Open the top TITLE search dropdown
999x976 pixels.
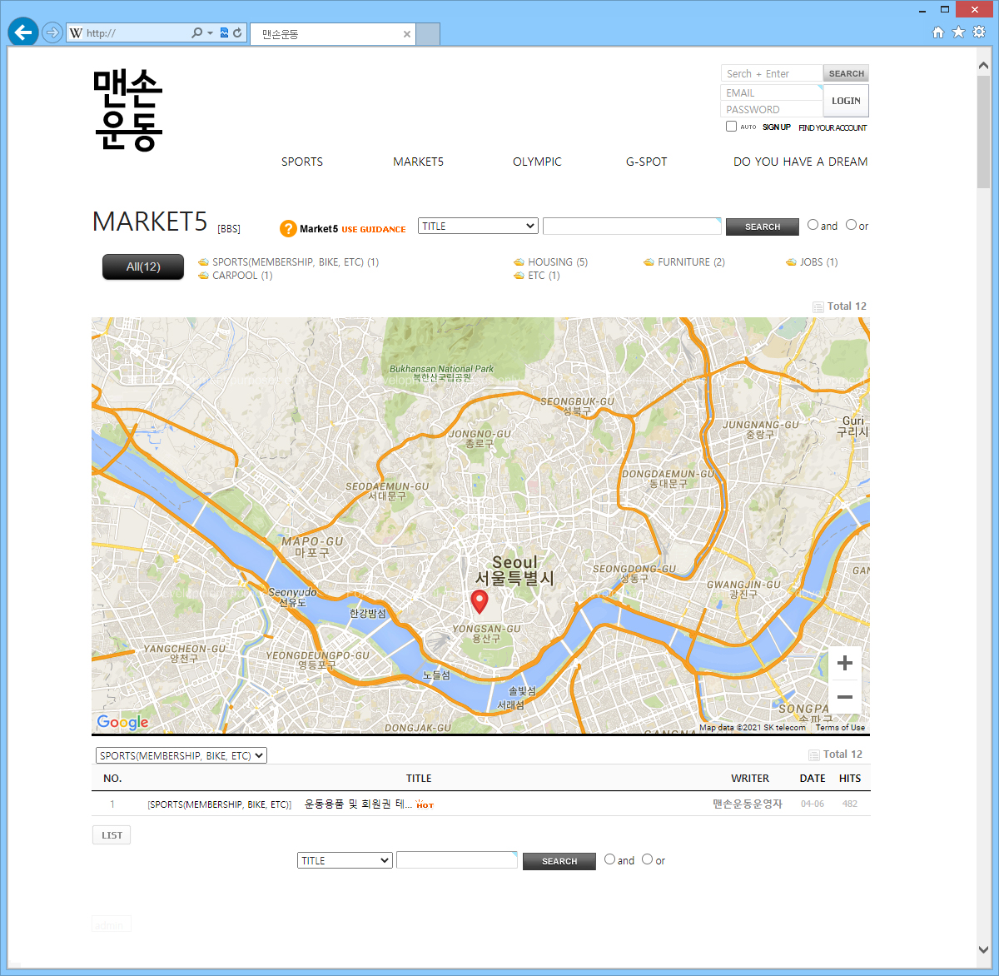(x=479, y=227)
